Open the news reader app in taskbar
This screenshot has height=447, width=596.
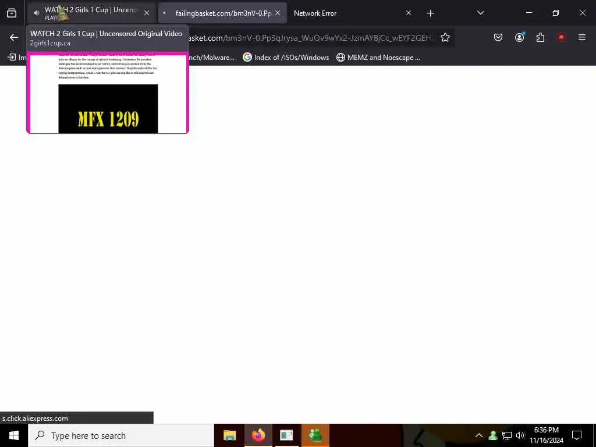(286, 435)
